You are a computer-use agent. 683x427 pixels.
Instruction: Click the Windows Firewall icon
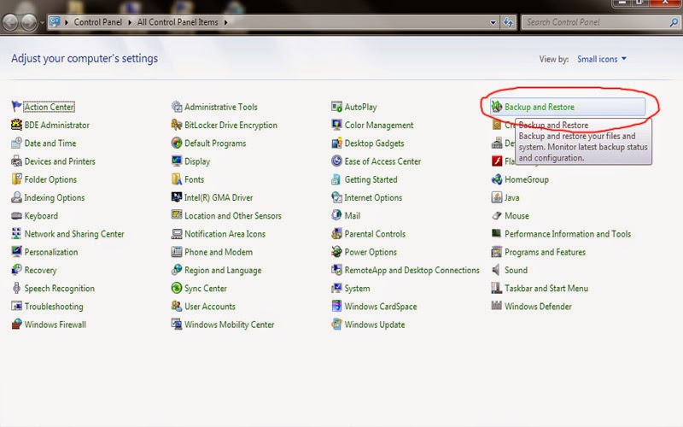(16, 325)
